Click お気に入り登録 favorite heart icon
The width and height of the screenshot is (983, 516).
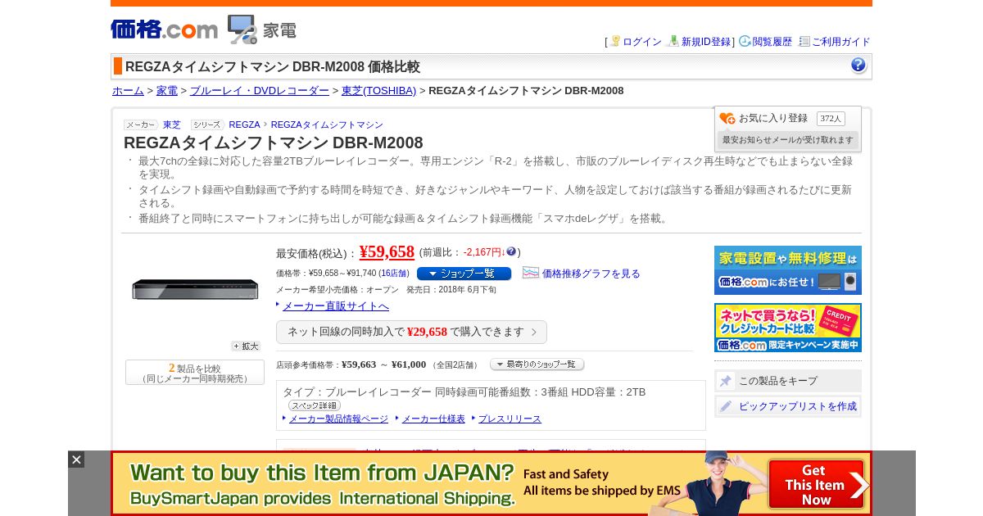tap(727, 119)
